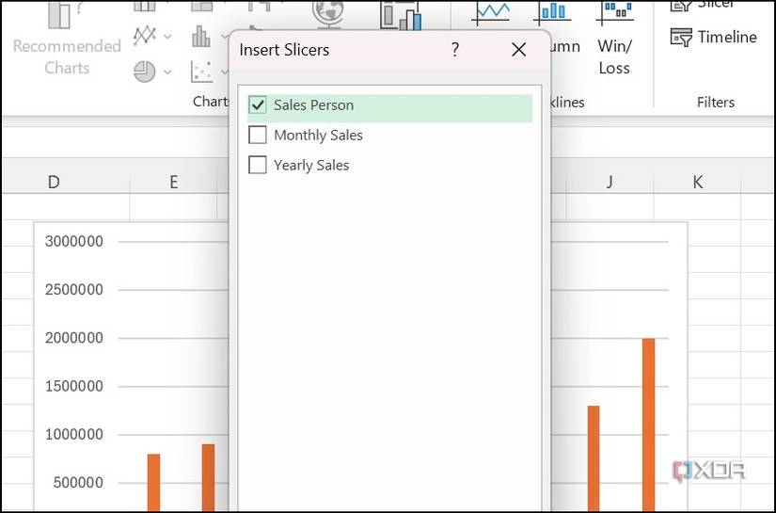Select the Monthly Sales field label
The width and height of the screenshot is (776, 513).
(x=318, y=136)
